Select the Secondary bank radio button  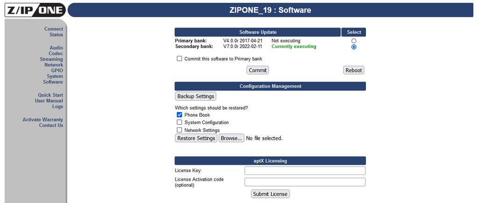[x=354, y=47]
